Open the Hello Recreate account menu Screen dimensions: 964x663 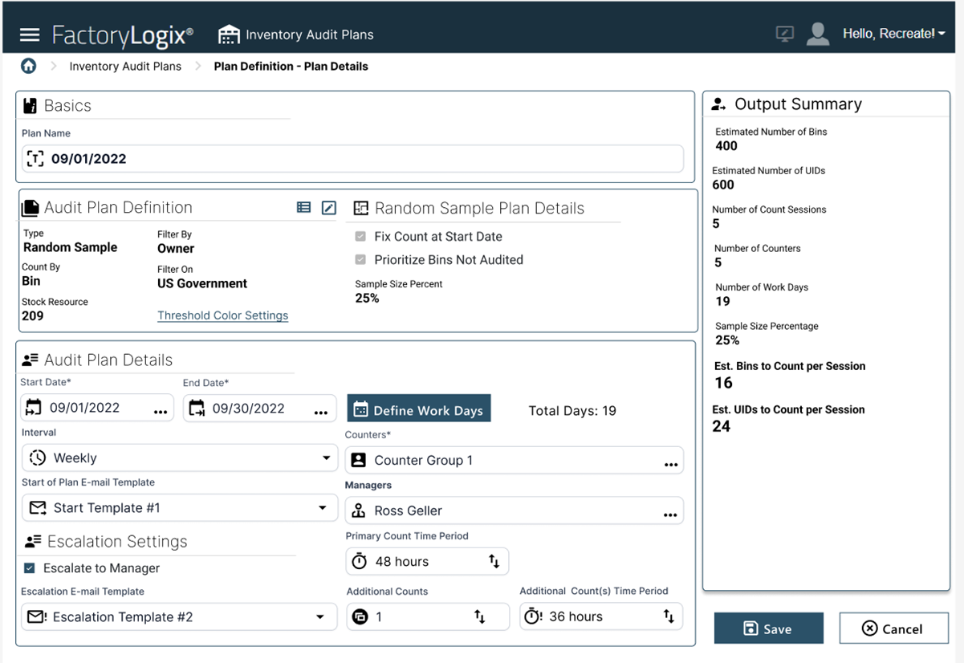tap(893, 34)
